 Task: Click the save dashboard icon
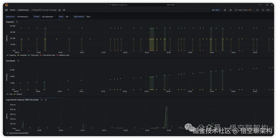click(225, 10)
